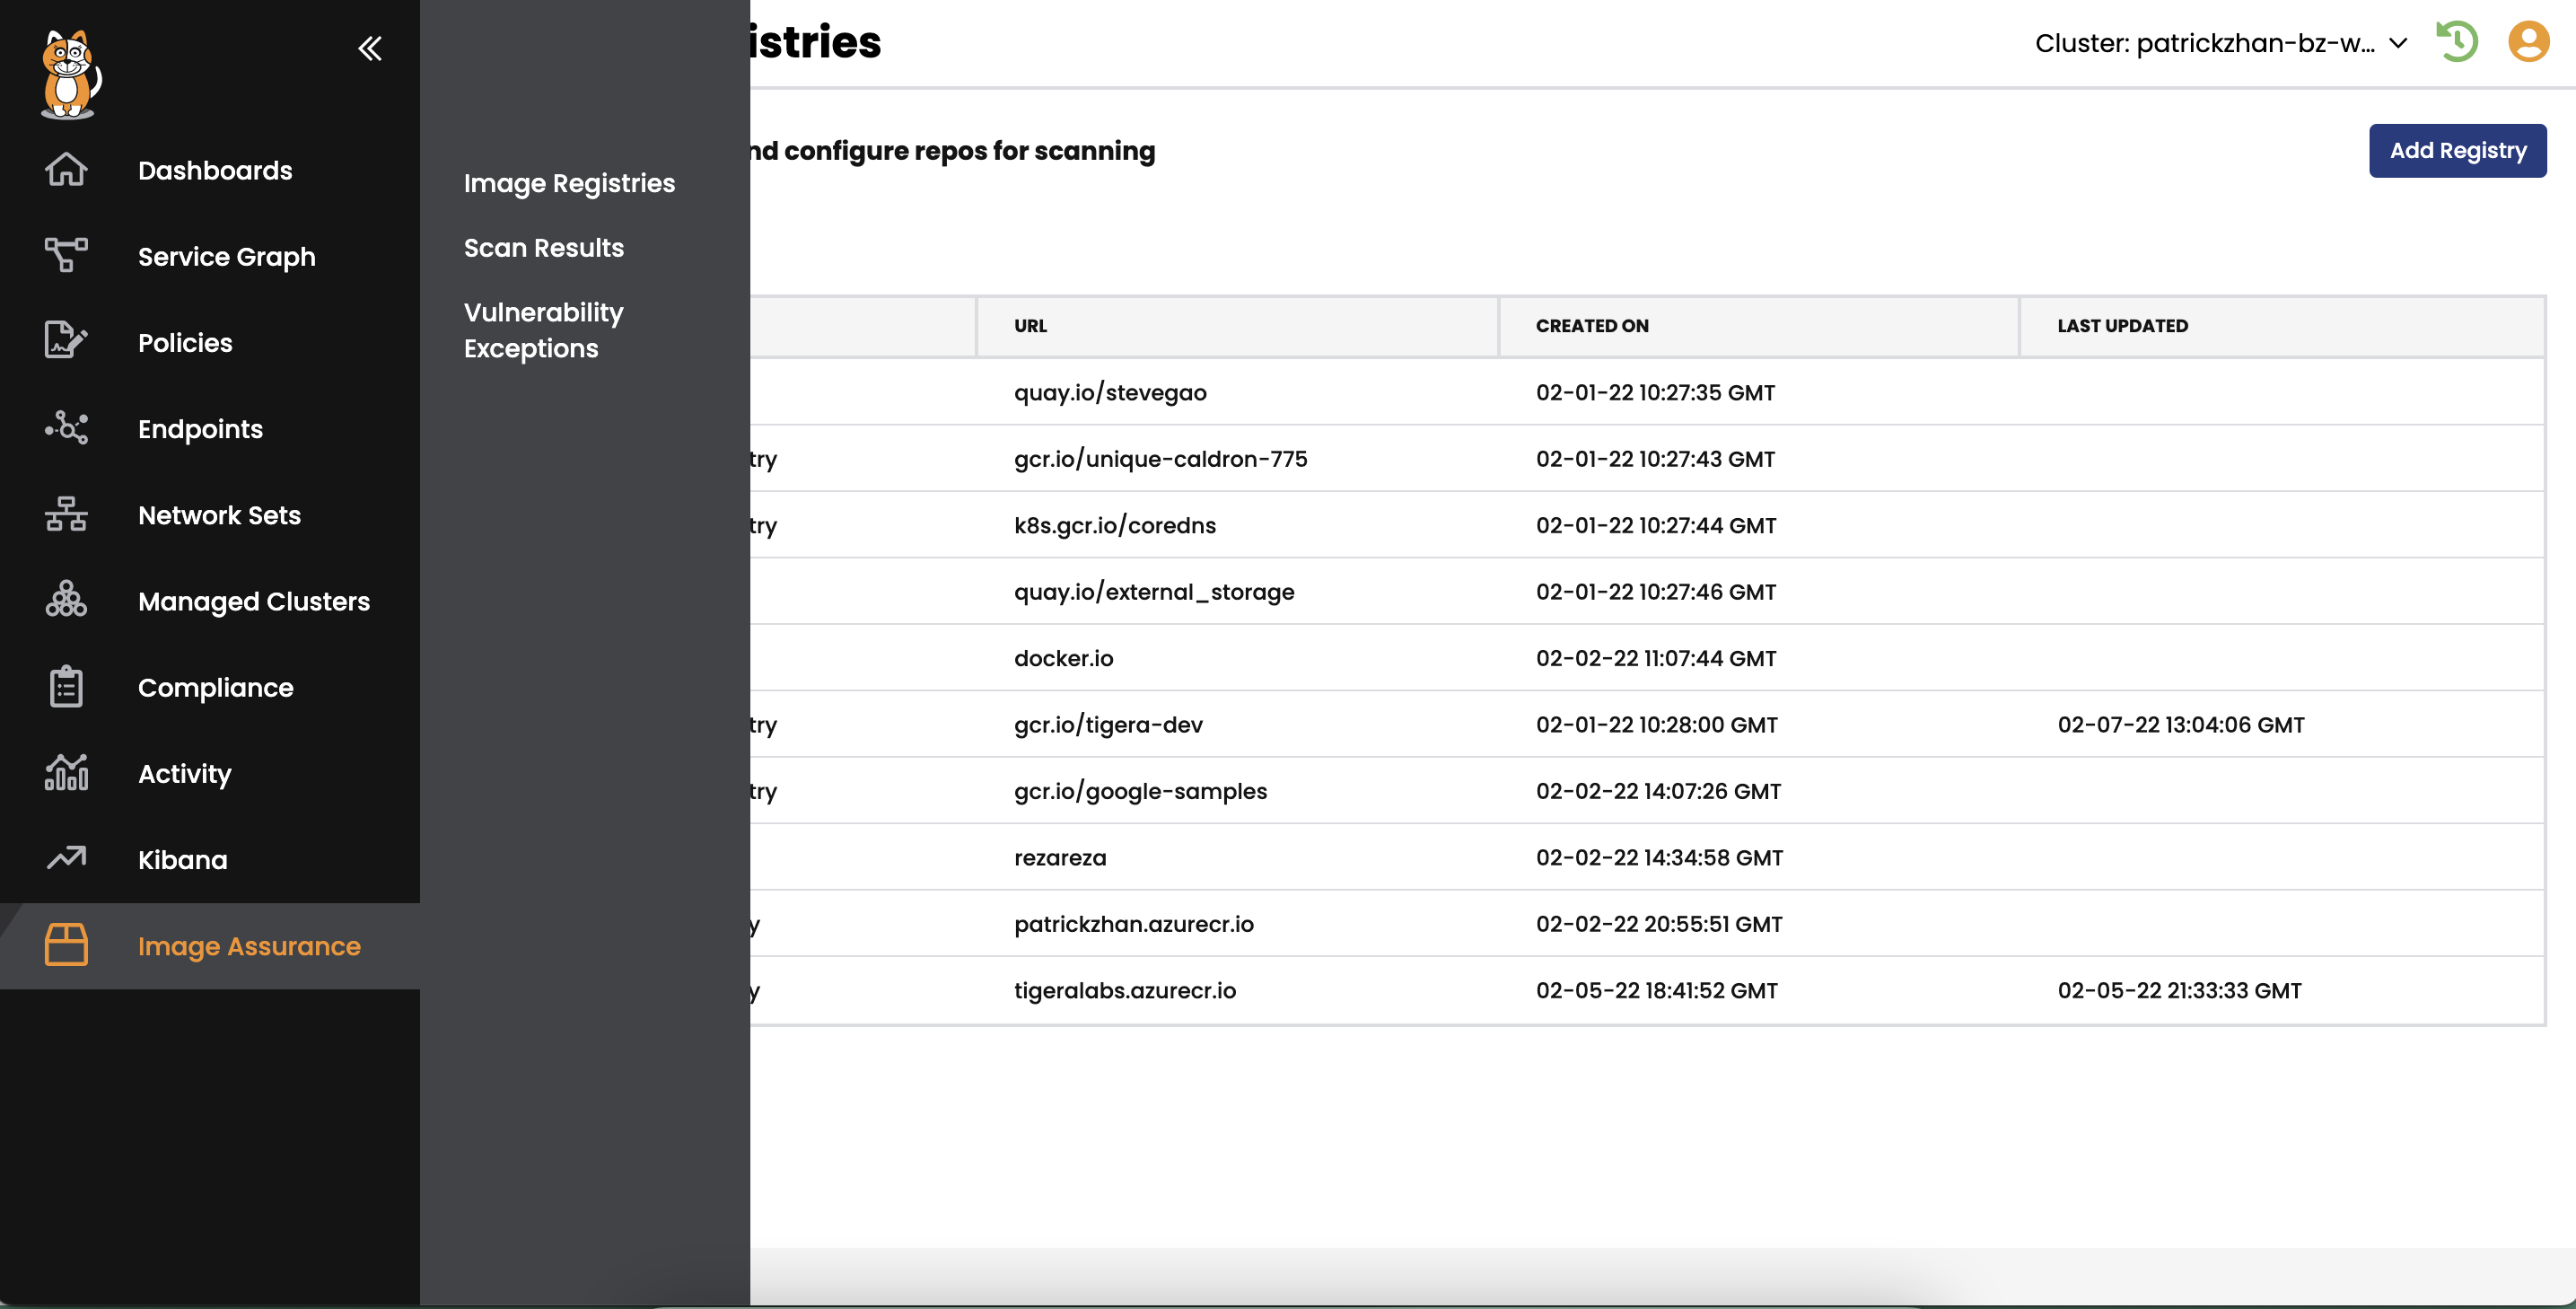
Task: Go to Service Graph
Action: (227, 256)
